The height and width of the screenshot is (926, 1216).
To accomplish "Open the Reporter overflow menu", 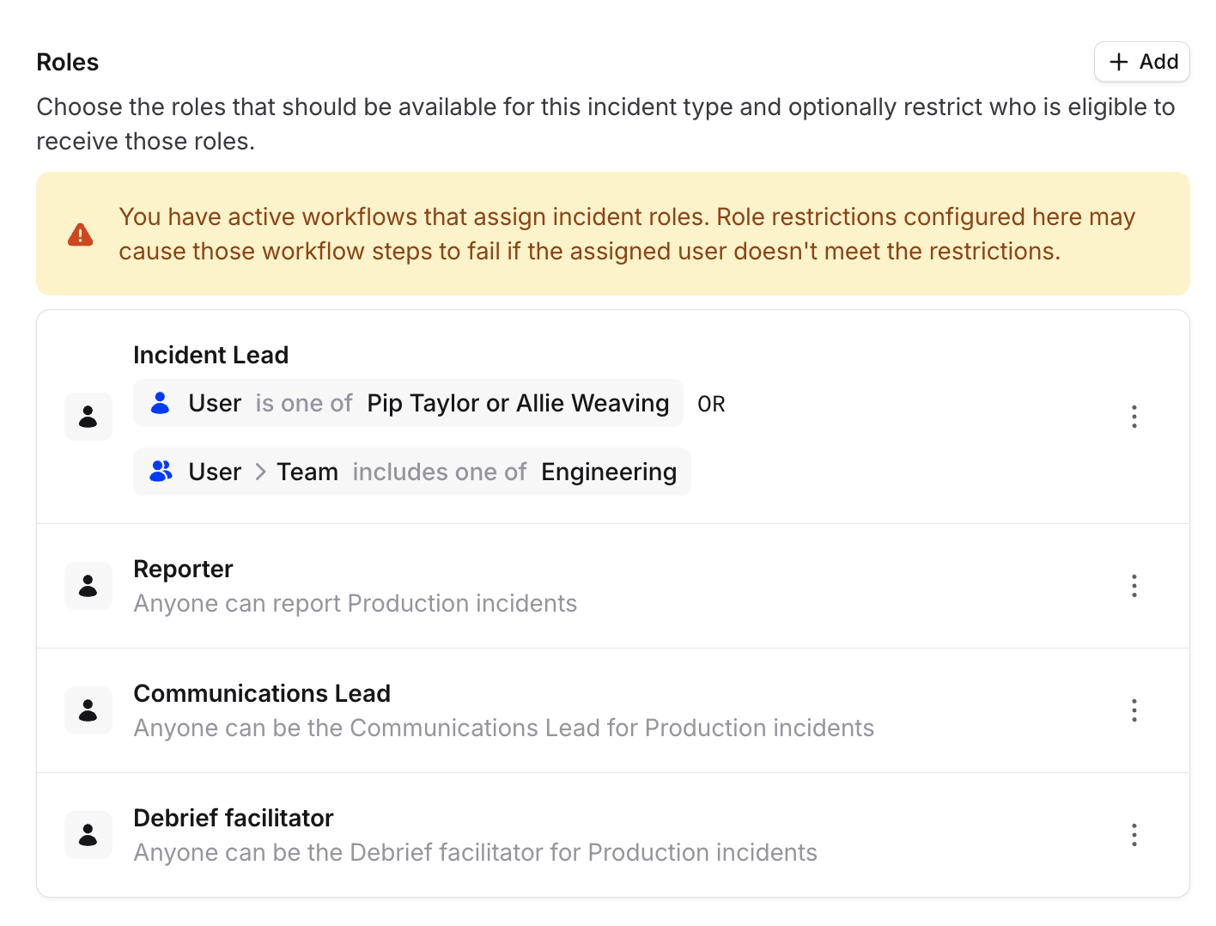I will (1134, 585).
